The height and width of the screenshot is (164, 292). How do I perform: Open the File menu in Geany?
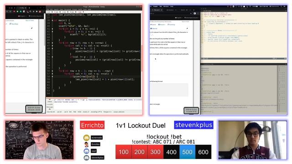pos(47,9)
